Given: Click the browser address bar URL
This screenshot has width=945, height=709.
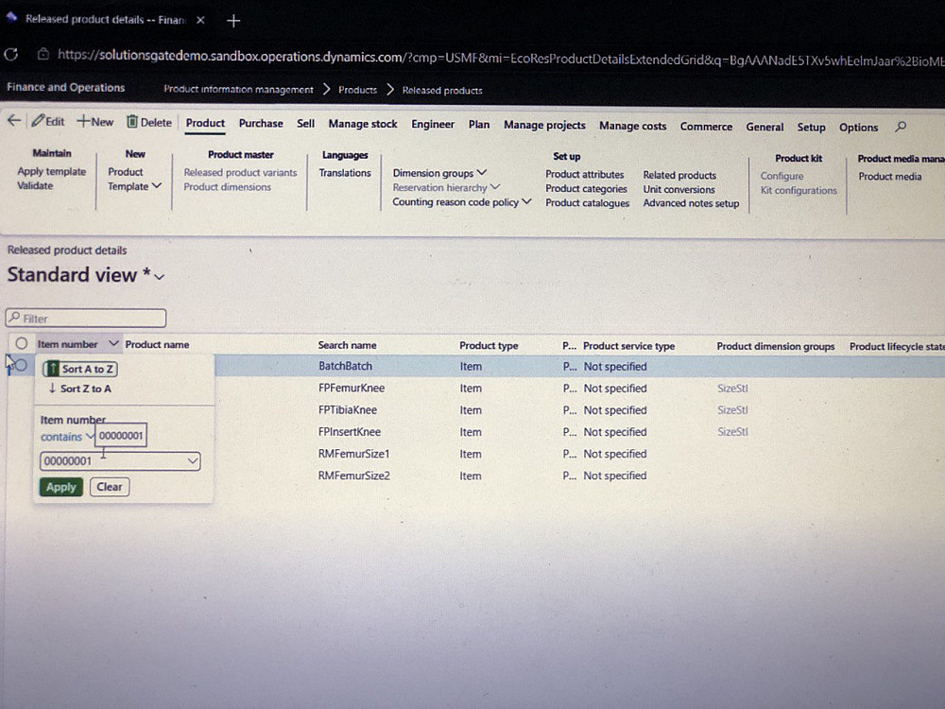Looking at the screenshot, I should point(500,58).
